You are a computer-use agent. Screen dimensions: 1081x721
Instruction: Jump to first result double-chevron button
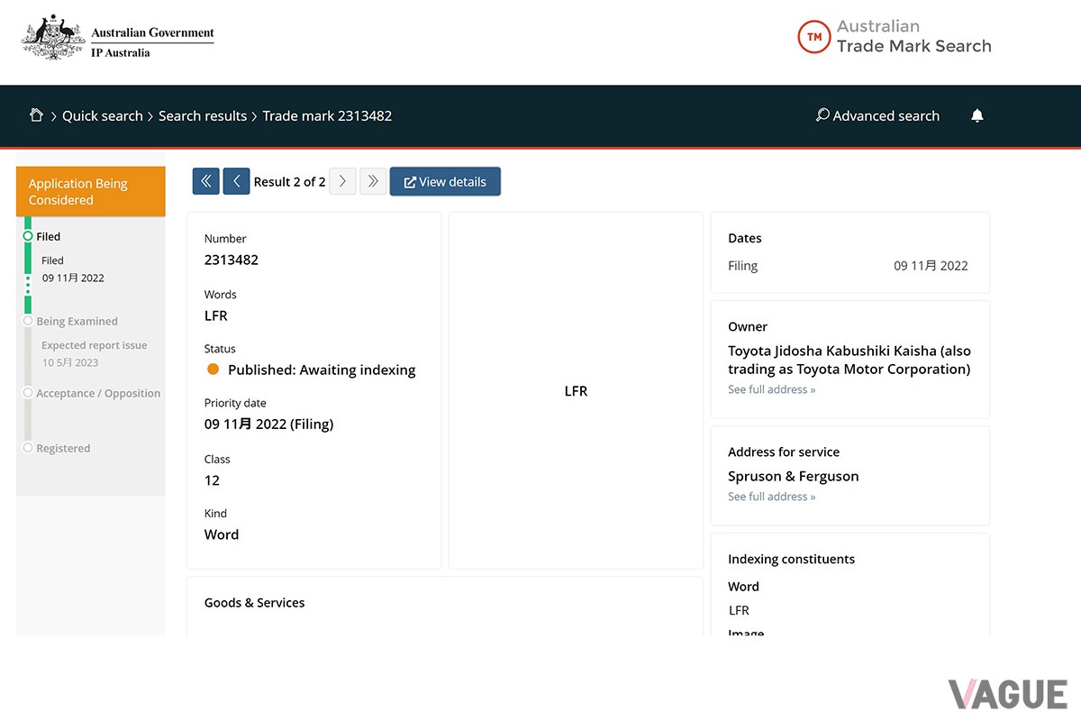pyautogui.click(x=206, y=181)
